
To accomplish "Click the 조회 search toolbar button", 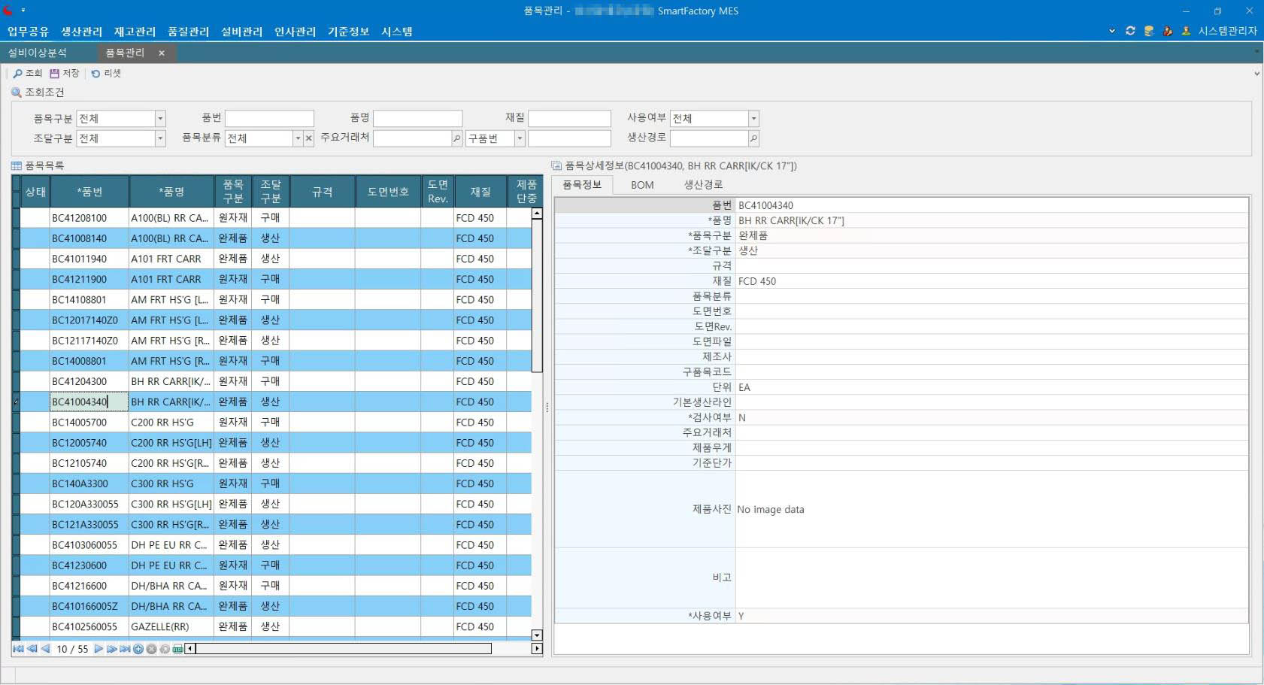I will tap(27, 73).
